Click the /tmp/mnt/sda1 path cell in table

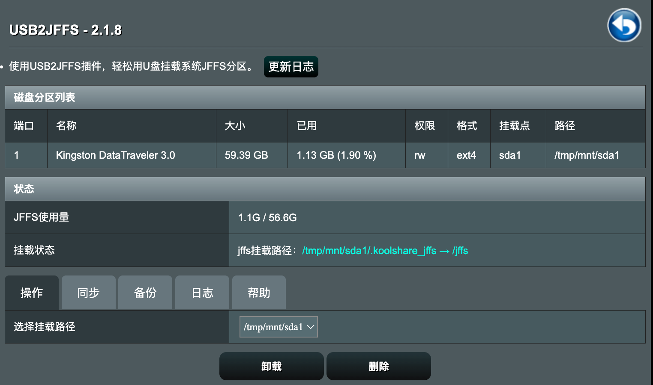(587, 155)
